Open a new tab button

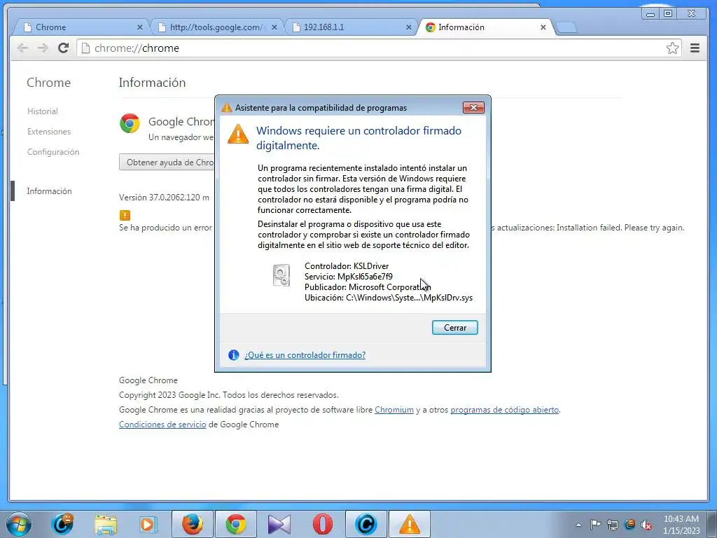567,28
